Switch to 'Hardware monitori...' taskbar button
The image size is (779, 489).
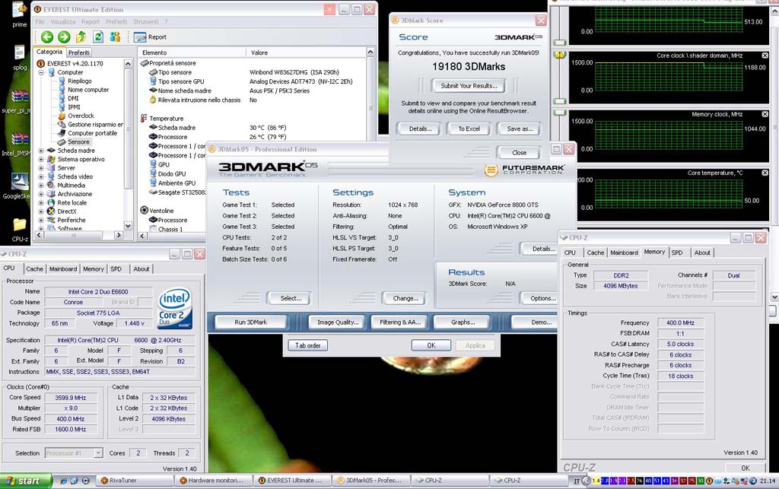(x=212, y=481)
